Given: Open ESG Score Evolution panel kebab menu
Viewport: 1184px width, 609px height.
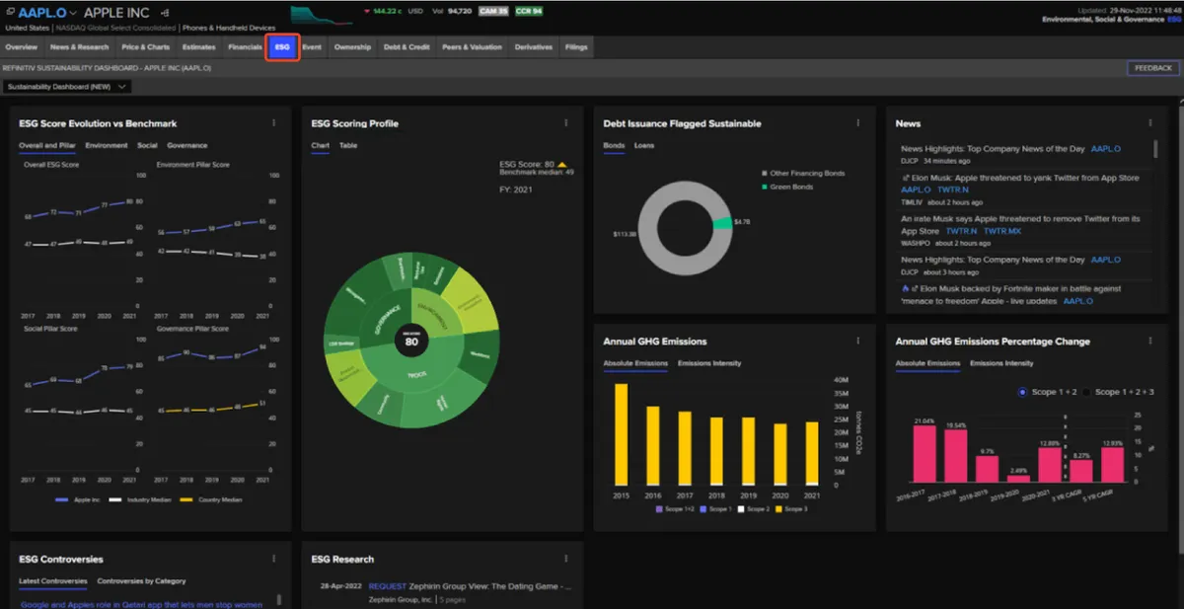Looking at the screenshot, I should 273,123.
